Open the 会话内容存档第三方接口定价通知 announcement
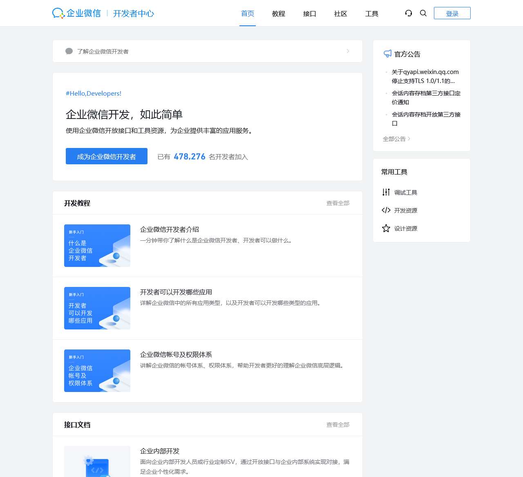 click(x=426, y=98)
